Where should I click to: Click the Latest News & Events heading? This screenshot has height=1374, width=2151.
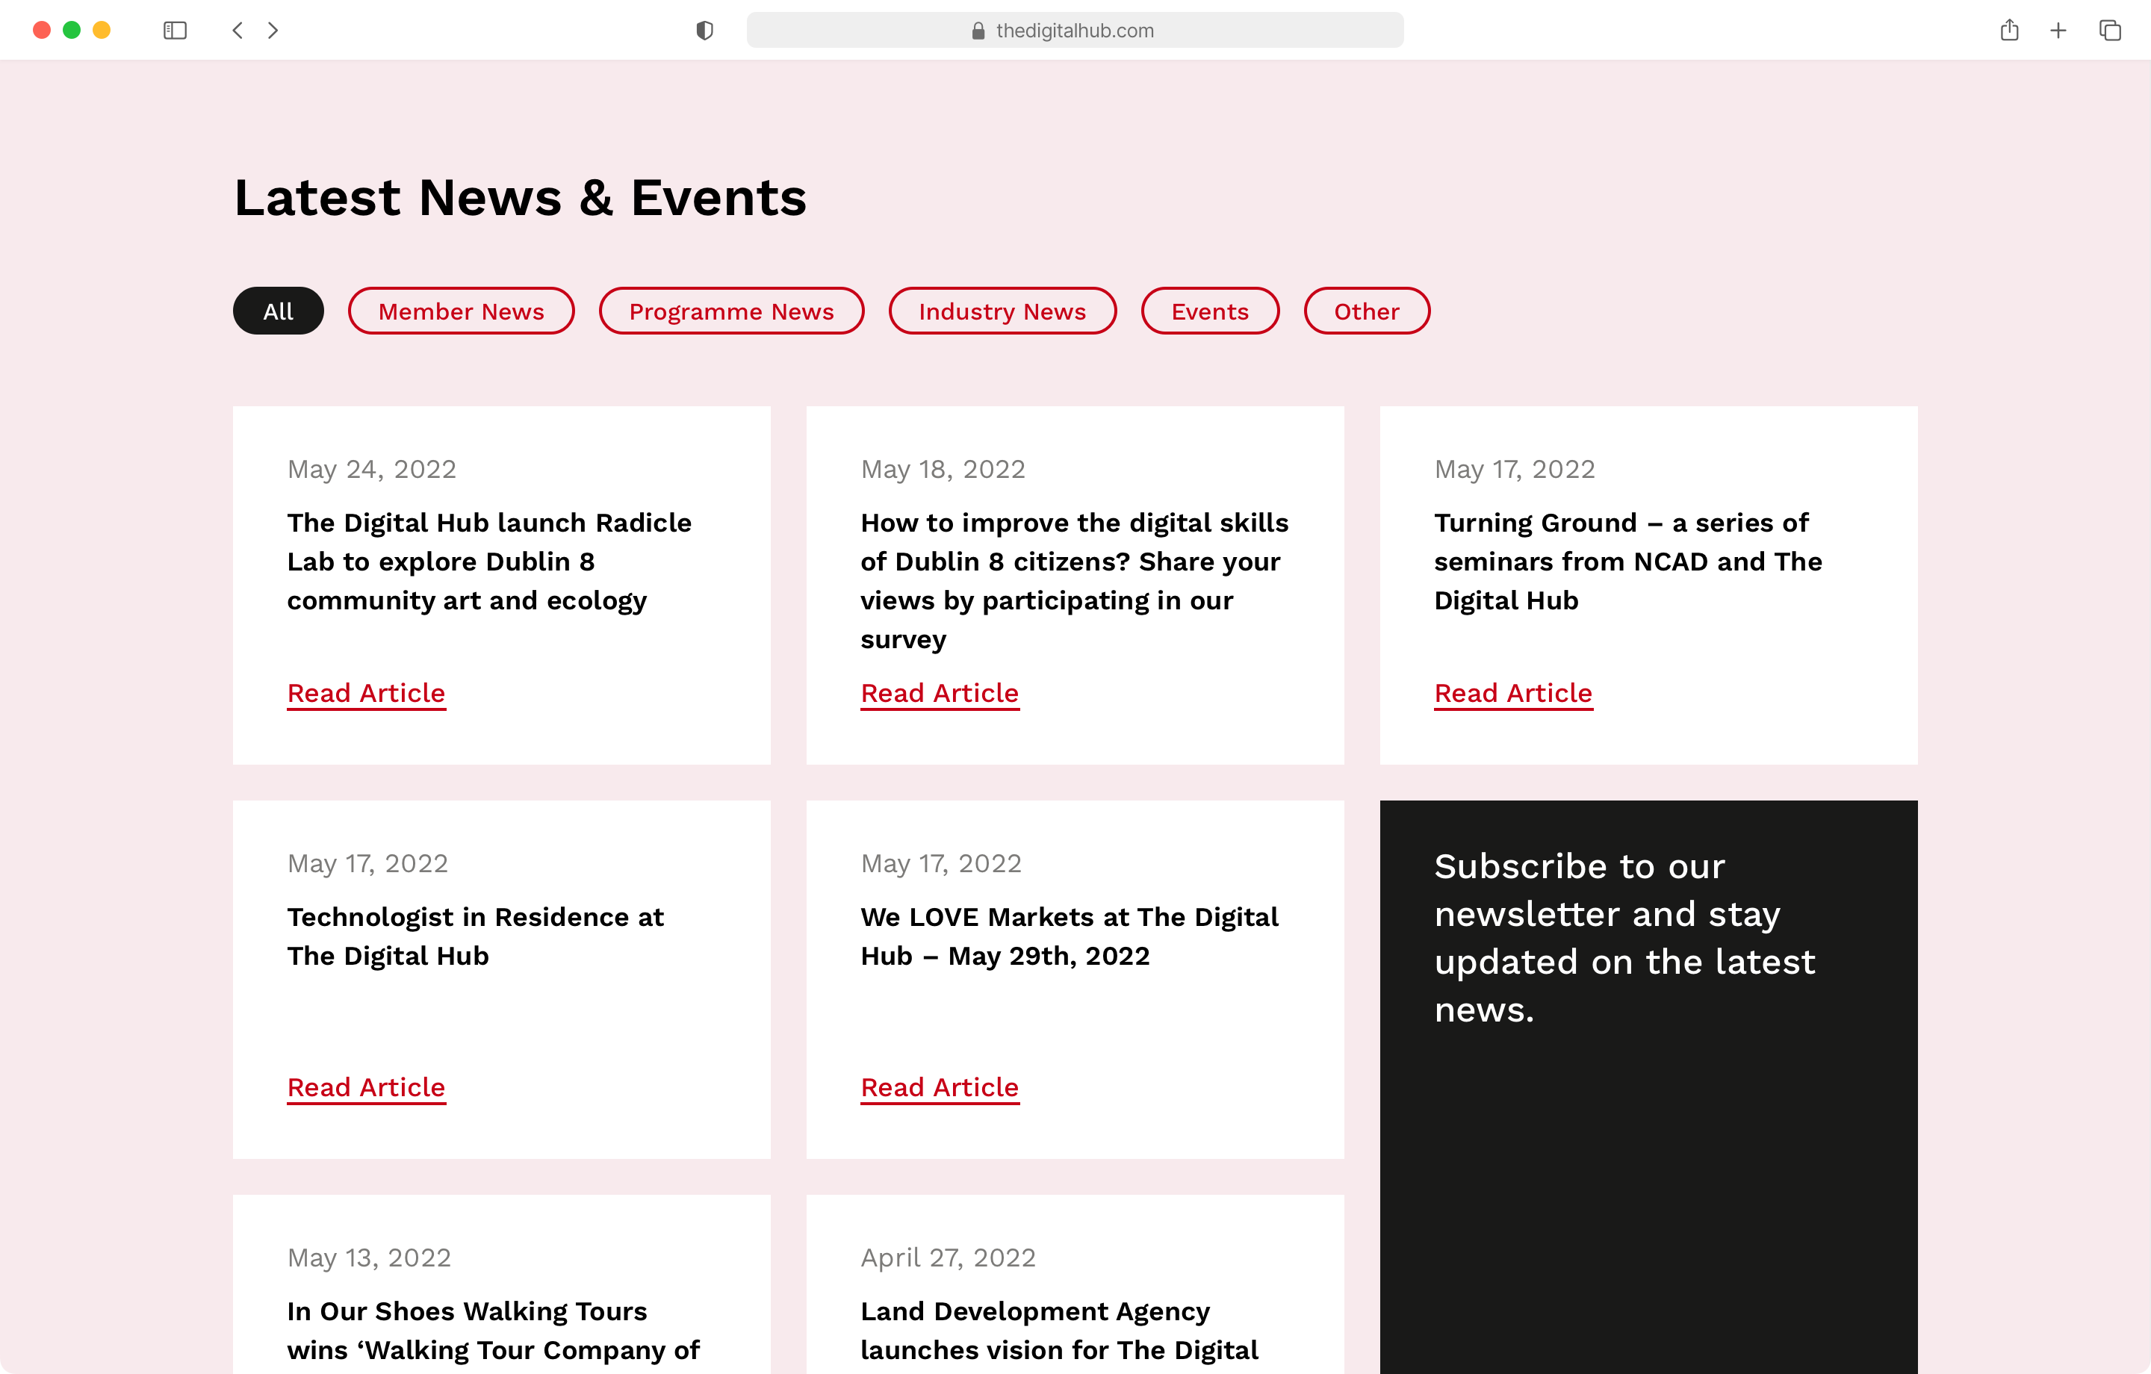tap(520, 197)
